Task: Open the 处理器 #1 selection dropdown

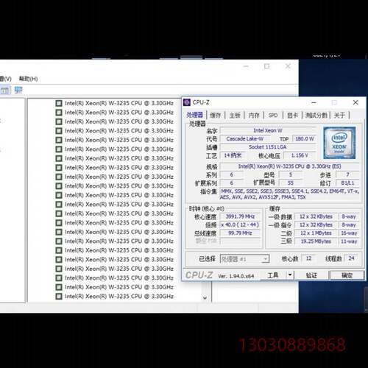Action: (x=244, y=259)
